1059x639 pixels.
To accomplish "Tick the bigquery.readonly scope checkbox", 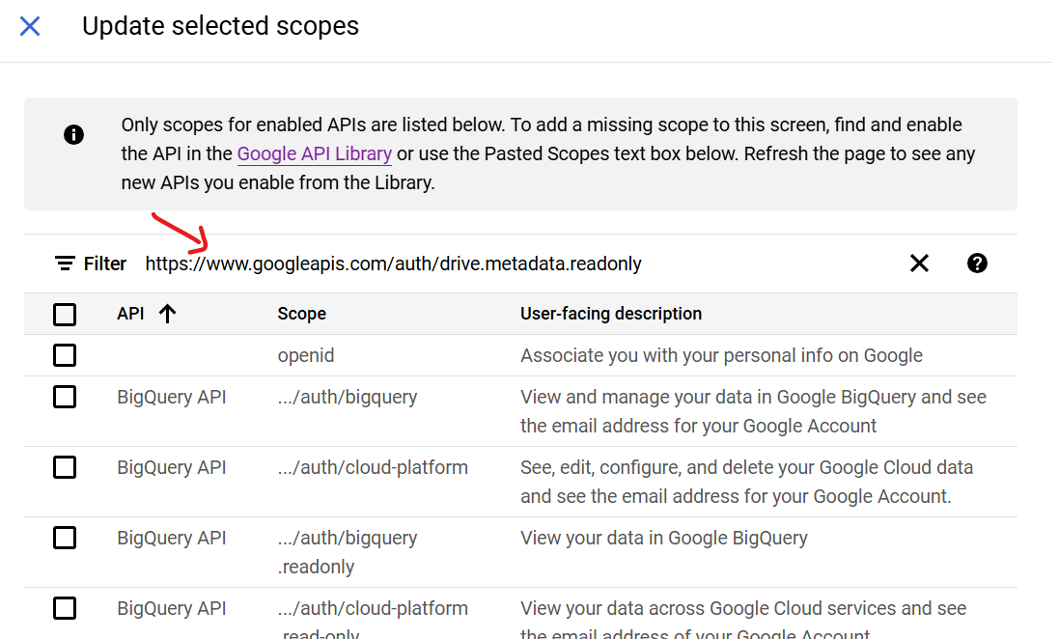I will point(65,538).
